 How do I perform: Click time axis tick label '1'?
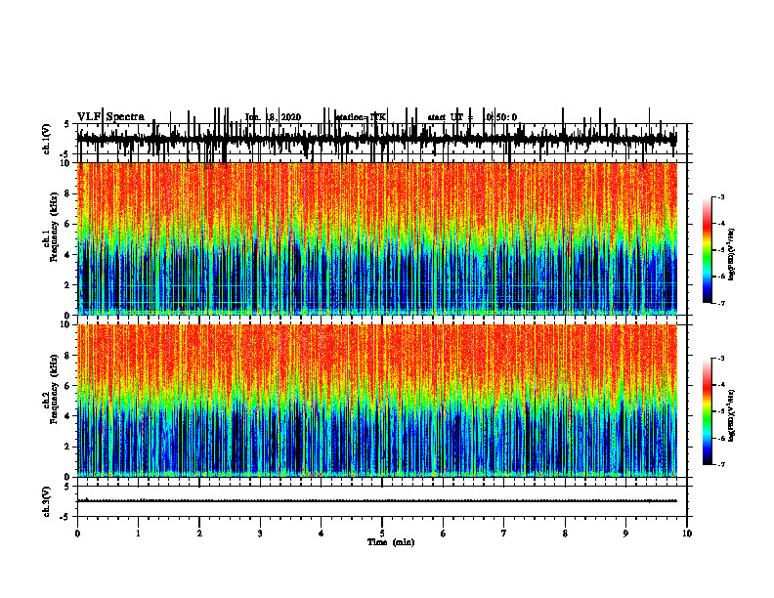coord(138,534)
